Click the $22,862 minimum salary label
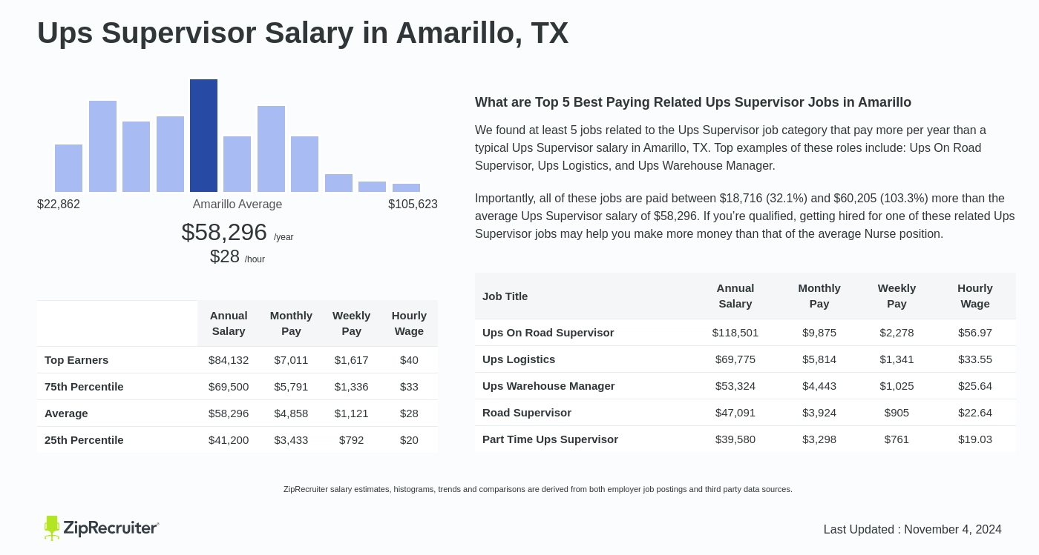The height and width of the screenshot is (555, 1039). coord(59,204)
